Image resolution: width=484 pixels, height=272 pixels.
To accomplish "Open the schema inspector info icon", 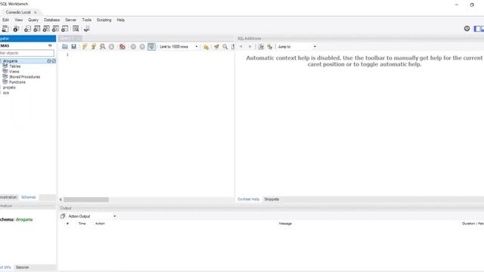I will coord(16,29).
